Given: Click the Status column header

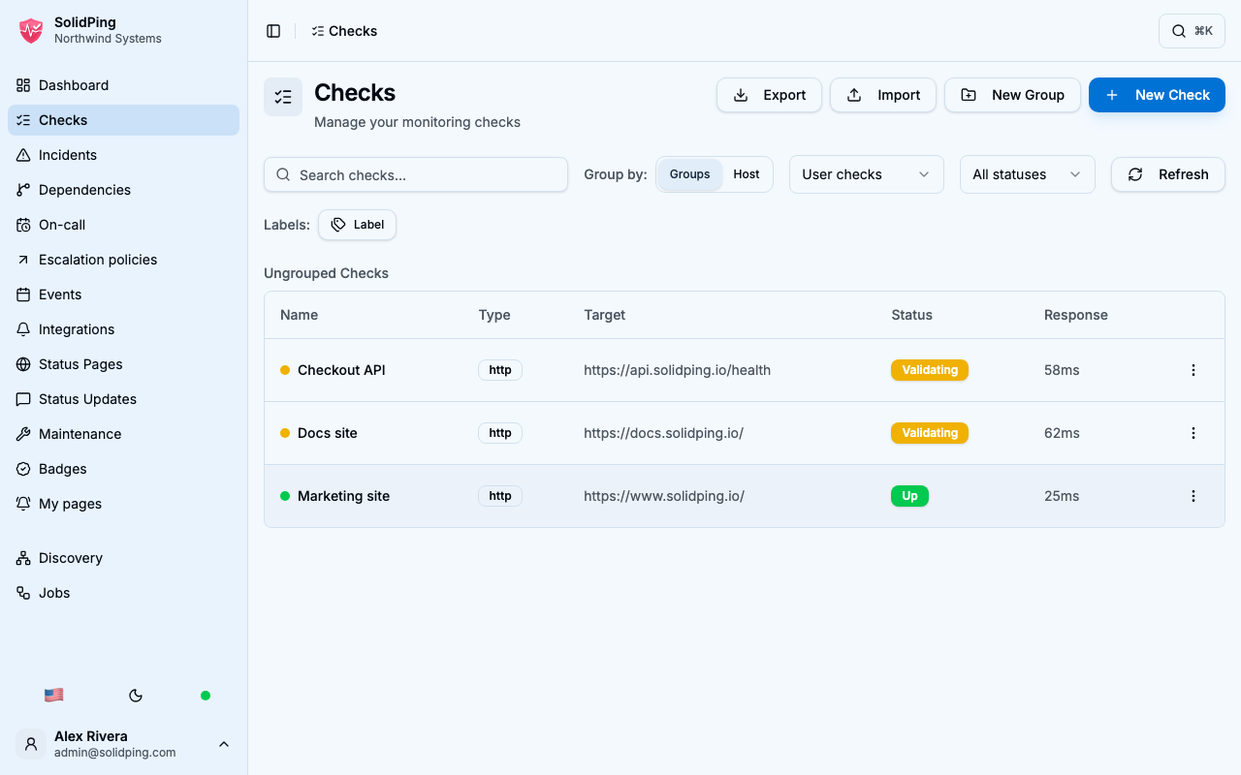Looking at the screenshot, I should [x=911, y=315].
